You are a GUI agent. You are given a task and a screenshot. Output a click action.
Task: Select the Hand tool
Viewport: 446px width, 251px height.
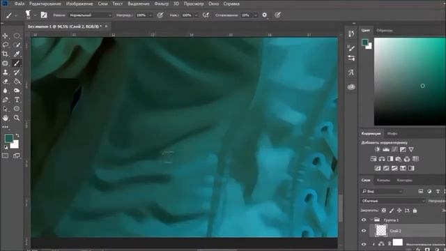click(5, 118)
